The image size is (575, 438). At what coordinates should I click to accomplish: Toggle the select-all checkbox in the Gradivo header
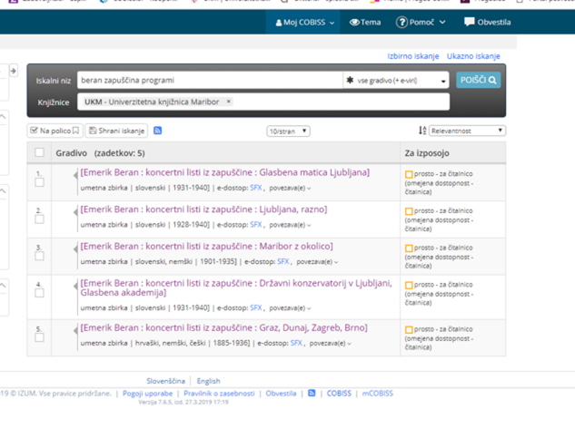[x=39, y=152]
